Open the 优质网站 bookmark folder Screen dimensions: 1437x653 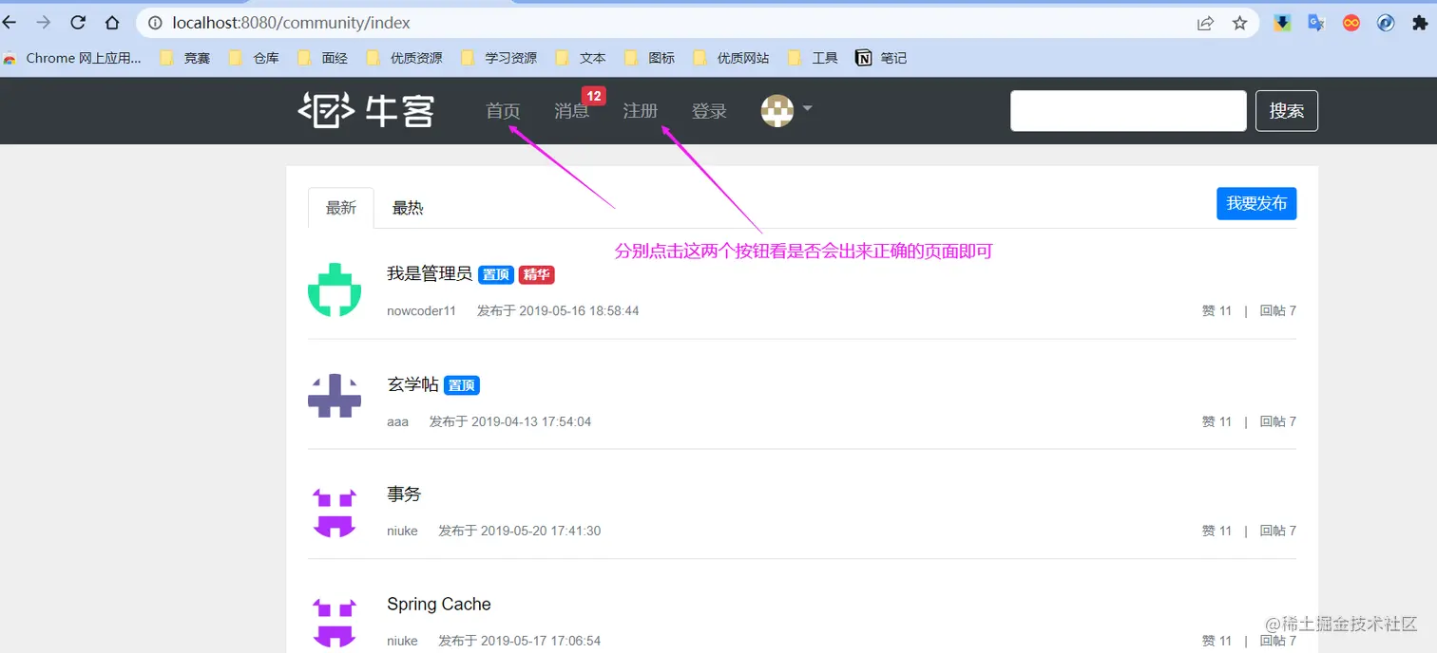[731, 58]
